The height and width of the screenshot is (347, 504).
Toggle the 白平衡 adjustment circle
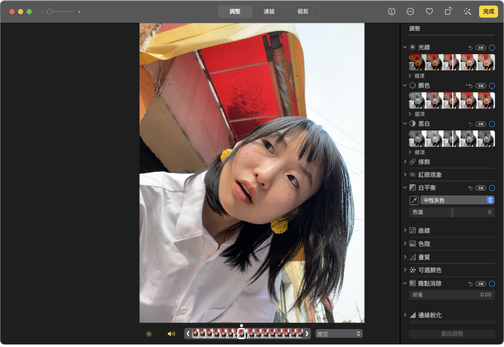[x=492, y=188]
